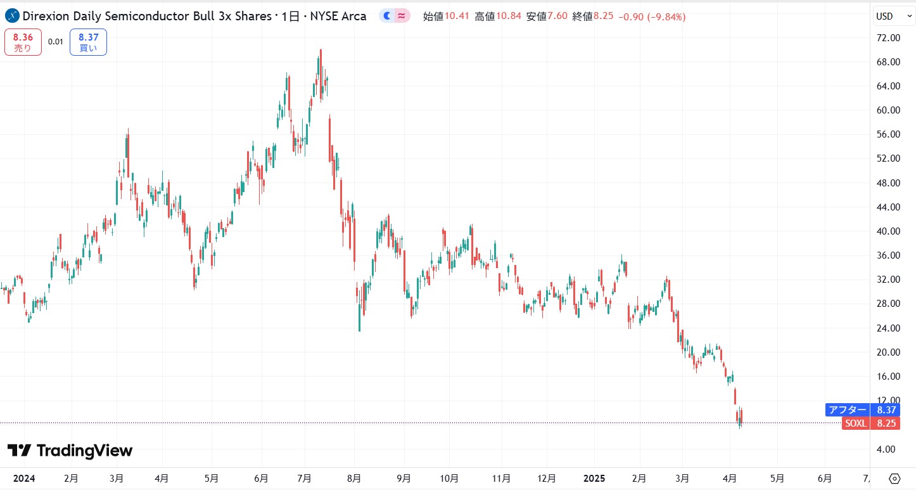This screenshot has height=490, width=916.
Task: Click the blue アフター 8.37 price label
Action: [863, 410]
